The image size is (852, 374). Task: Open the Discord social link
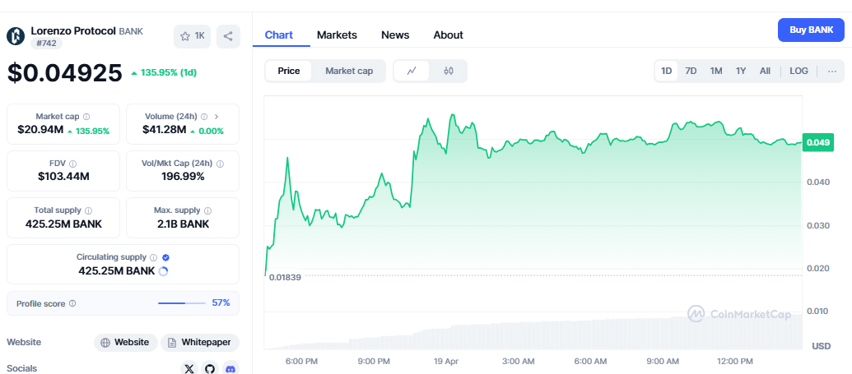(230, 369)
